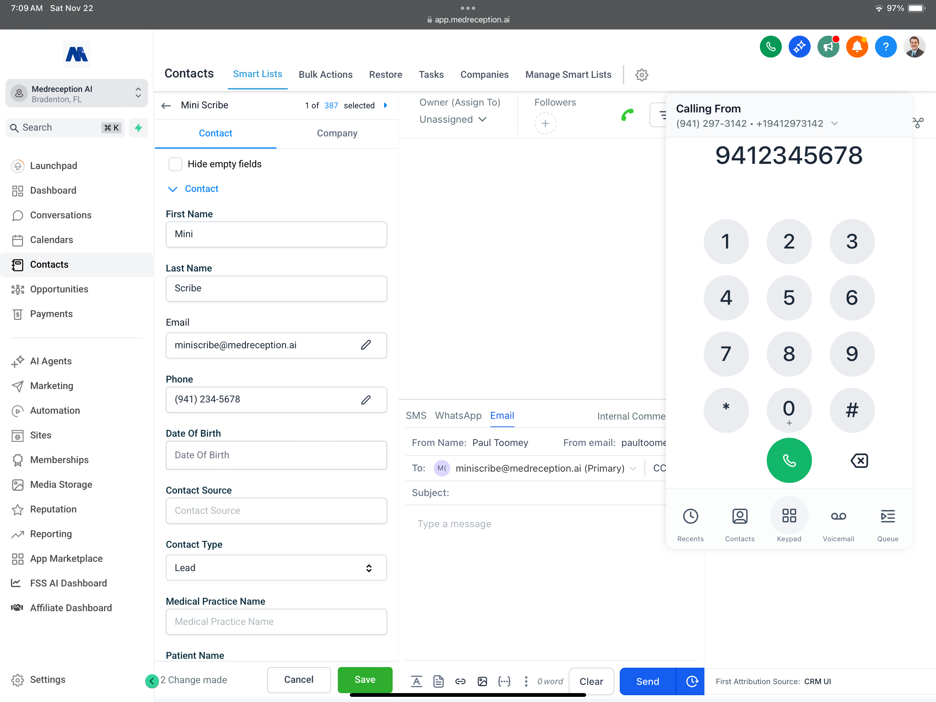The height and width of the screenshot is (702, 936).
Task: Open the Contact Type Lead dropdown
Action: pyautogui.click(x=276, y=568)
